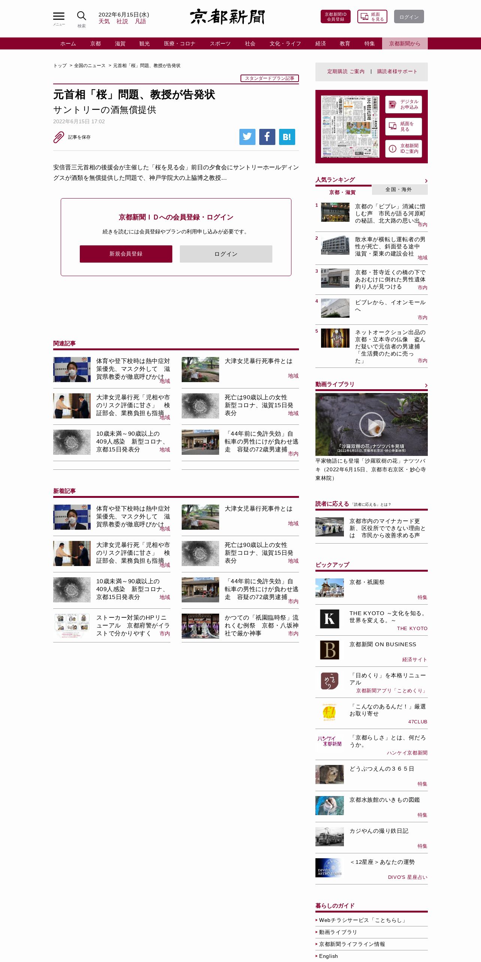
Task: Open the 京都 nav item
Action: click(96, 43)
